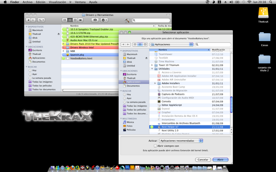Screen dimensions: 276x172
Task: Select Intercambio de Archivos Bluetooth
Action: click(189, 123)
